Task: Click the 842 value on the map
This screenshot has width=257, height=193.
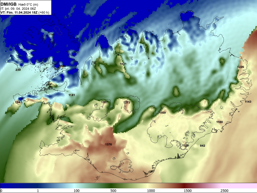Action: [203, 146]
